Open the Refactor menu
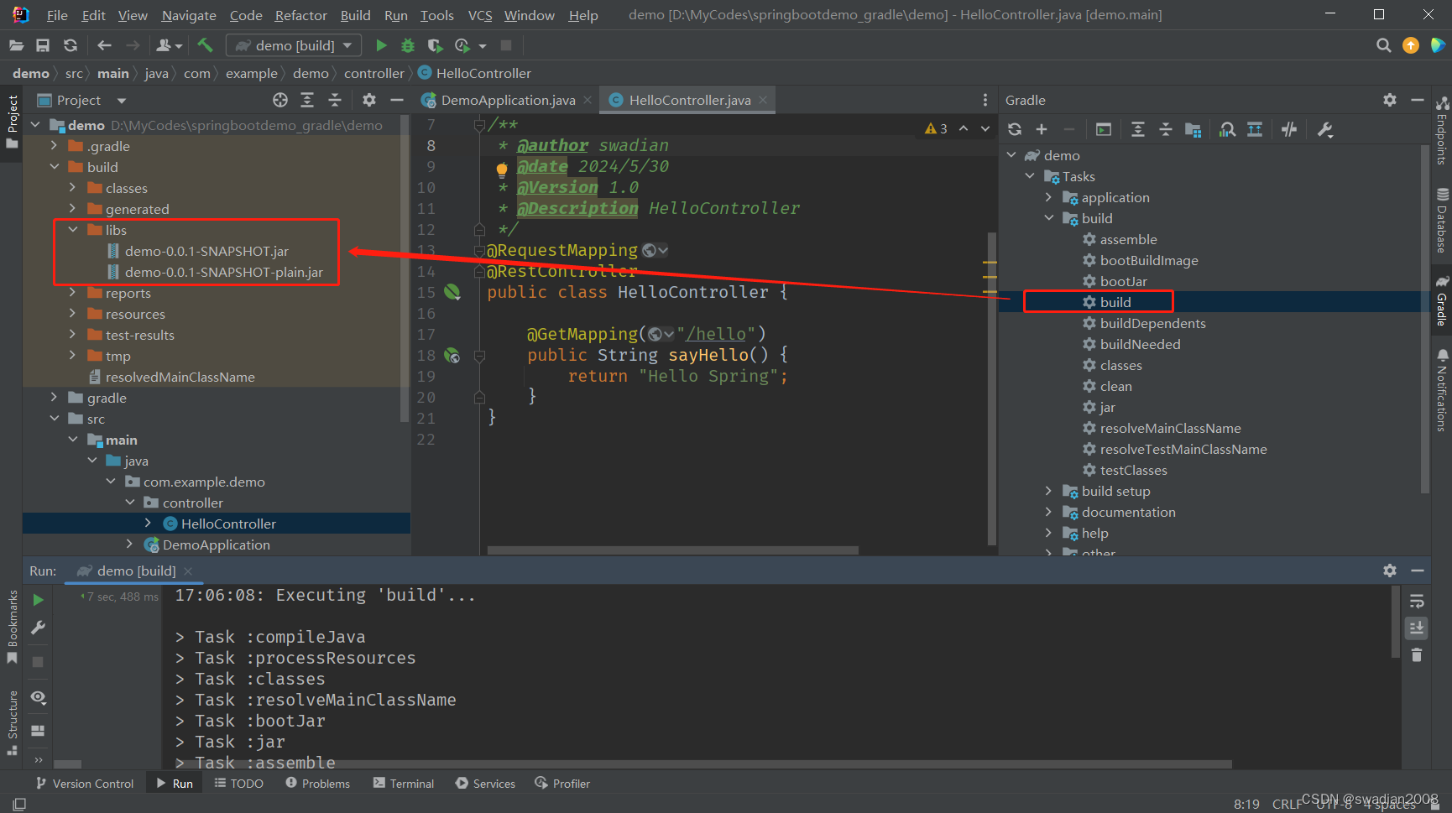Image resolution: width=1452 pixels, height=813 pixels. [300, 14]
